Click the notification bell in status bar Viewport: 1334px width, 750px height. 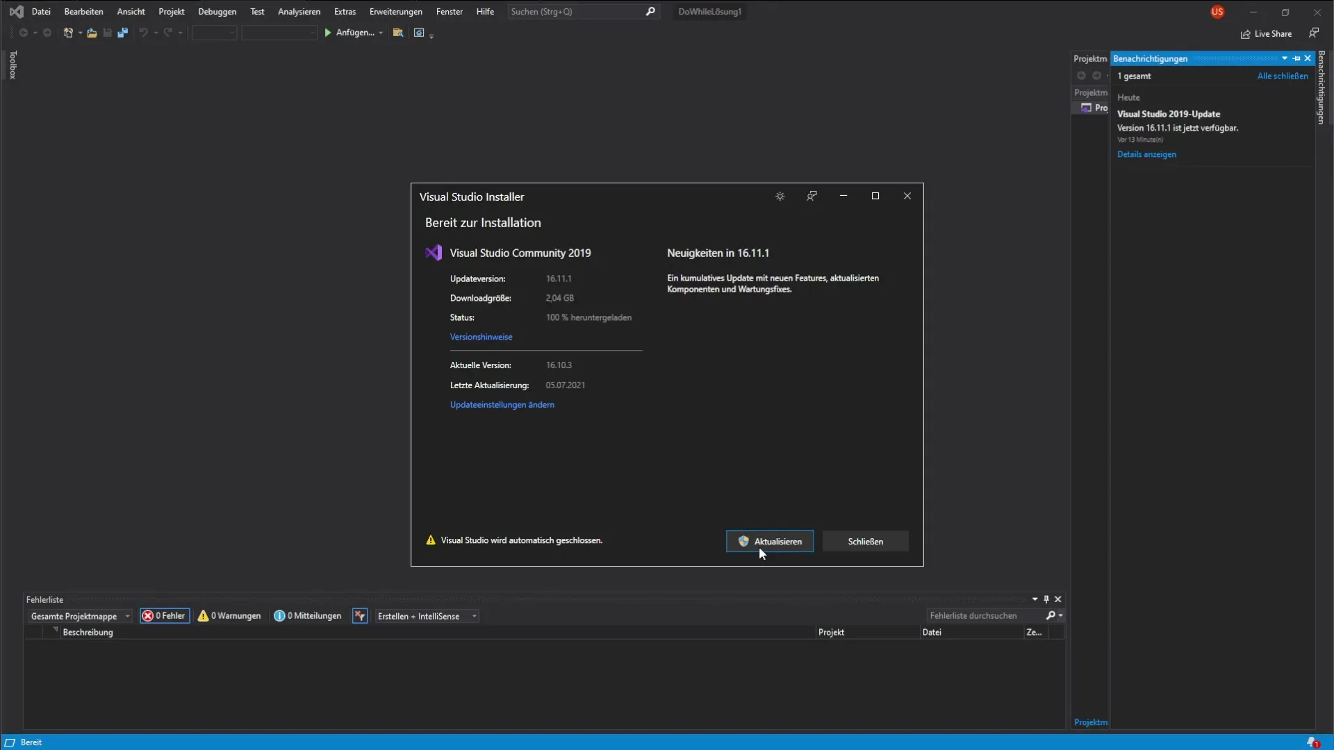coord(1312,742)
